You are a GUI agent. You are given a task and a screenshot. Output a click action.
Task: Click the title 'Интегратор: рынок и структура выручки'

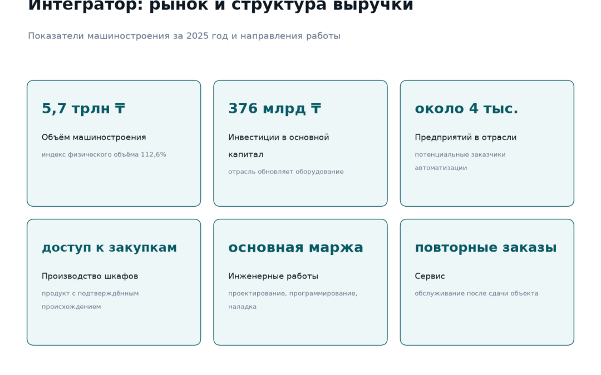[221, 6]
